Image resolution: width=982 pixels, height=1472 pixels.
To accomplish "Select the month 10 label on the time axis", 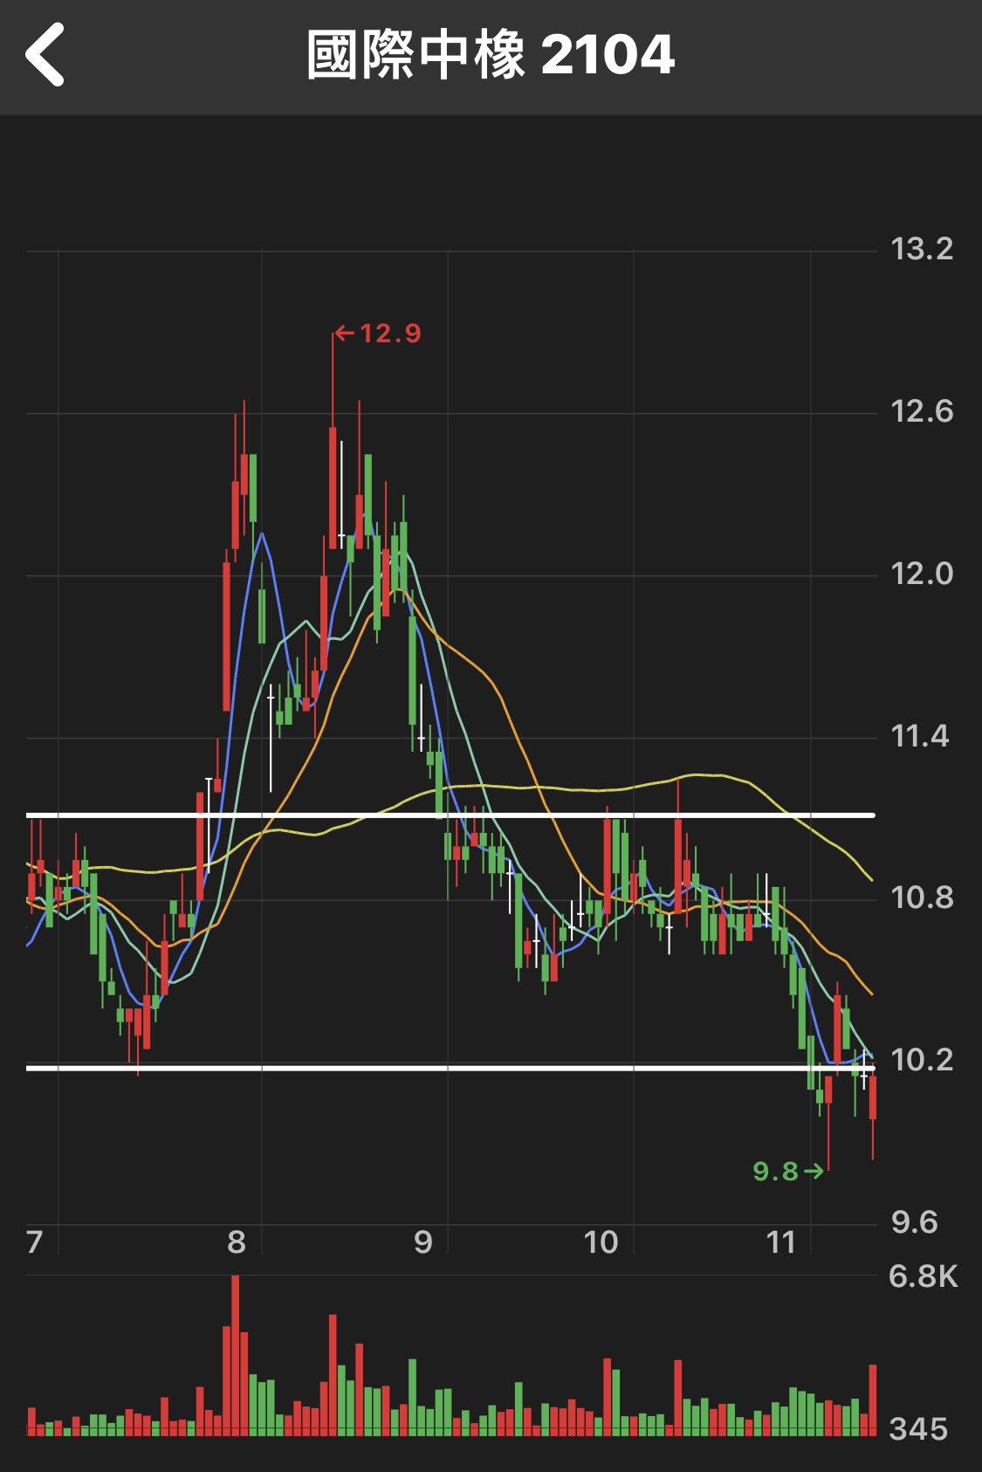I will click(x=601, y=1242).
